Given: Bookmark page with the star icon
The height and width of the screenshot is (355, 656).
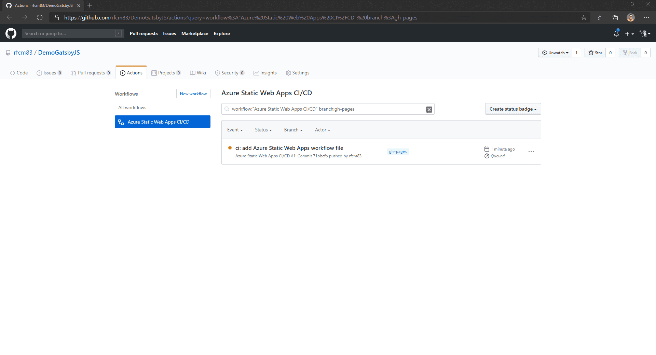Looking at the screenshot, I should point(584,17).
